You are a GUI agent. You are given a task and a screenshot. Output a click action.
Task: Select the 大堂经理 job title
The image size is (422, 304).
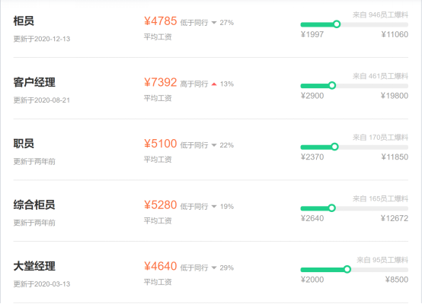coord(34,266)
